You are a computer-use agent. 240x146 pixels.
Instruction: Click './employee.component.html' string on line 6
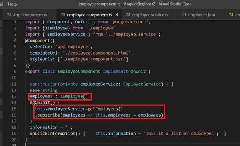[96, 53]
